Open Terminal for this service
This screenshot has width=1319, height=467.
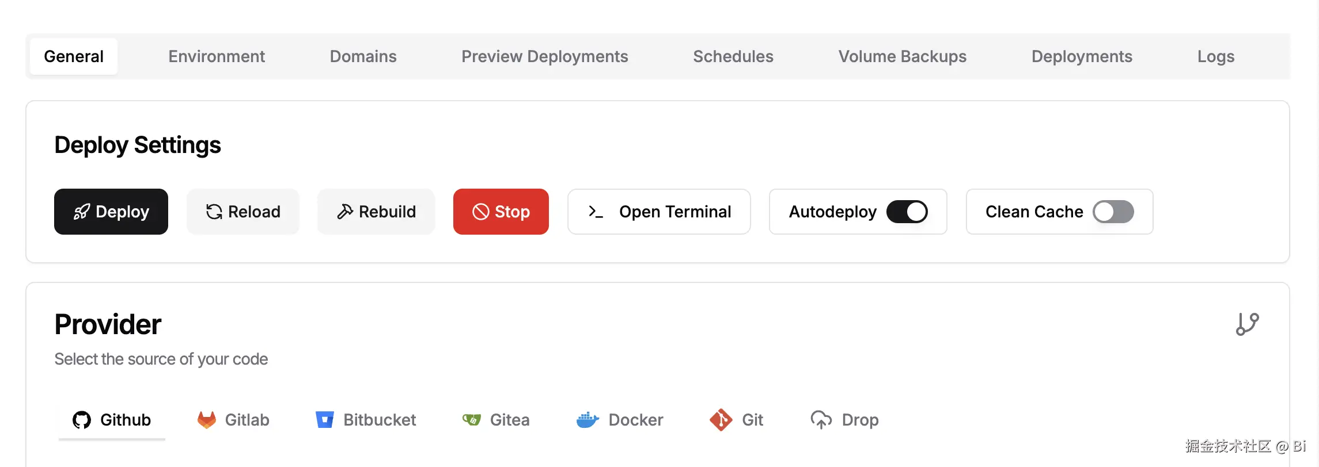tap(659, 212)
